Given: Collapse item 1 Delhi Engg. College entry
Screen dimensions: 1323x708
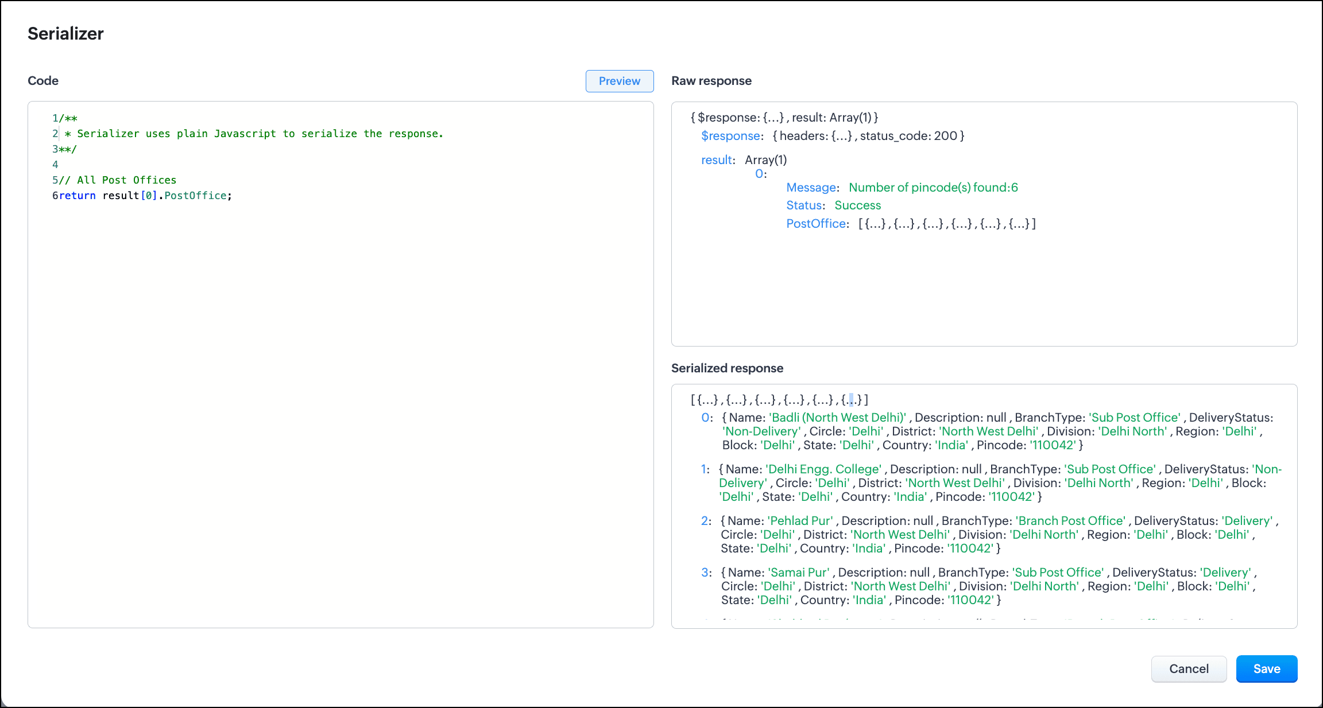Looking at the screenshot, I should click(x=705, y=469).
